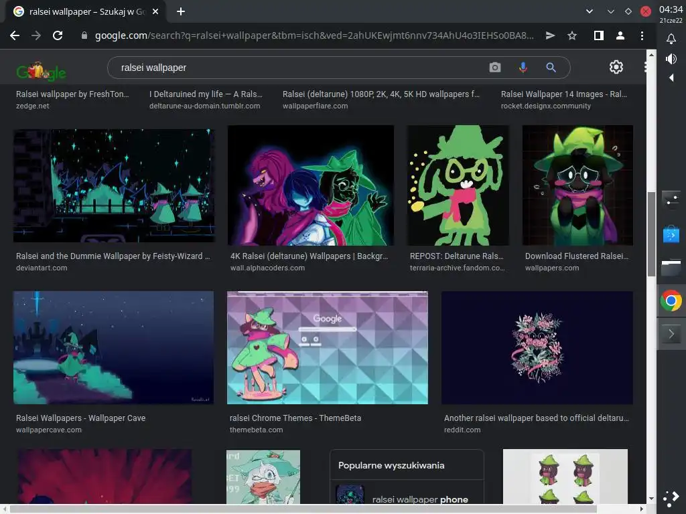This screenshot has height=514, width=686.
Task: Click the second down chevron in title bar
Action: (x=611, y=11)
